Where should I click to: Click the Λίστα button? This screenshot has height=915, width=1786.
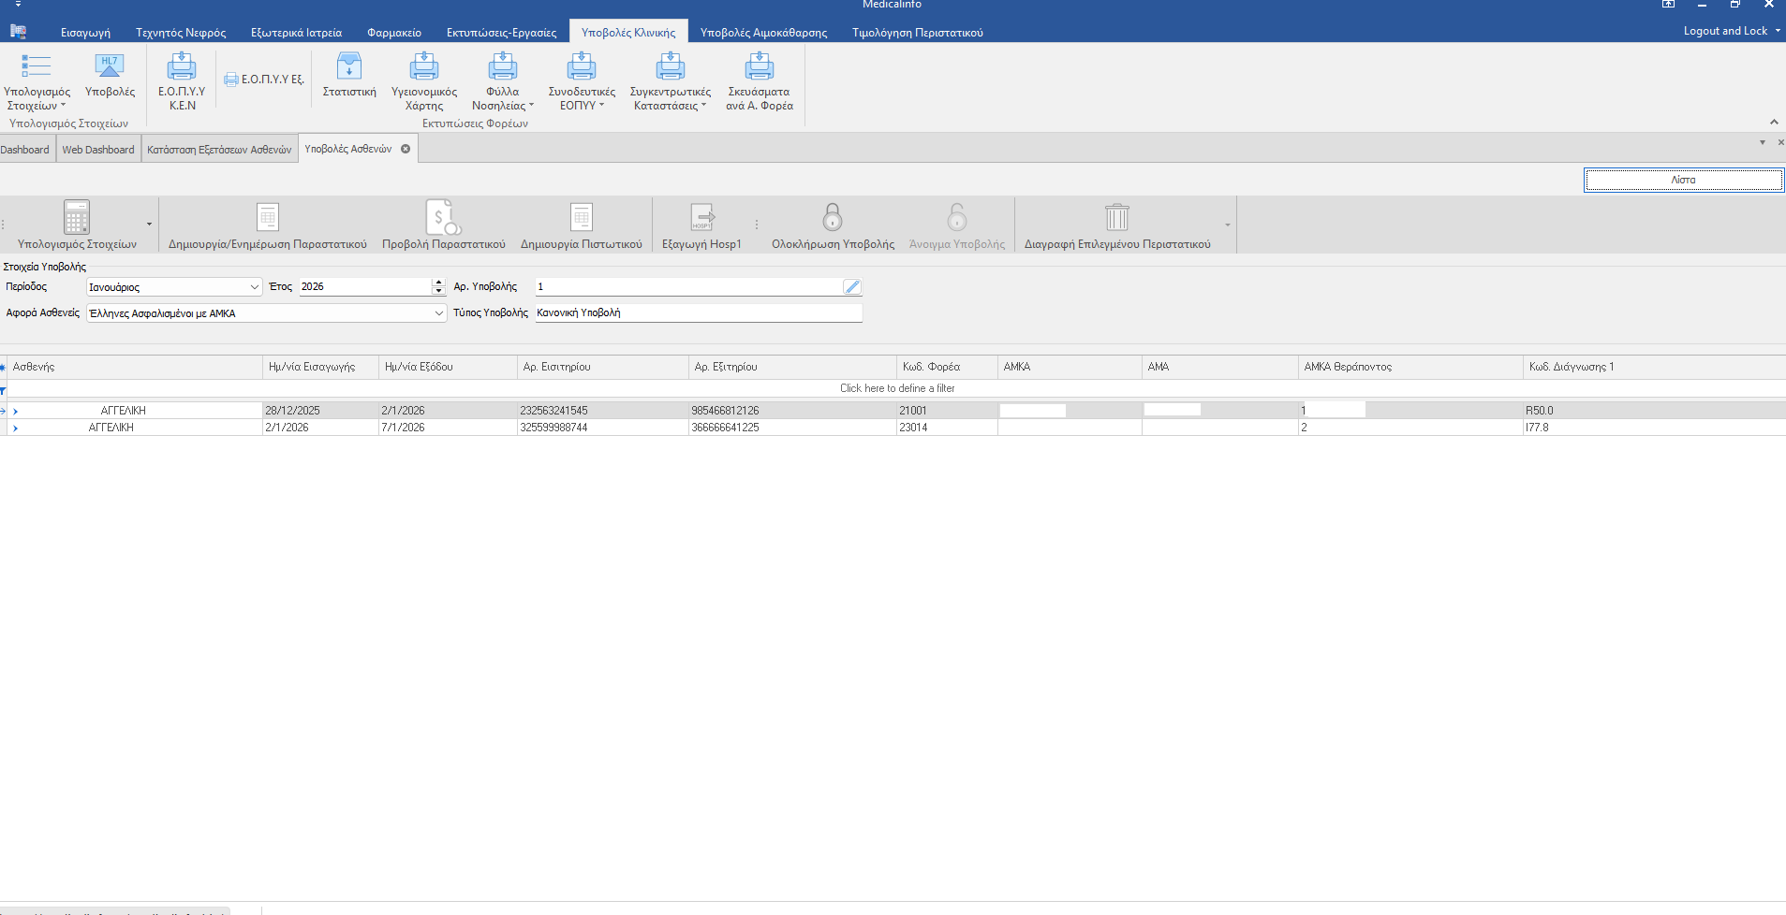tap(1683, 180)
